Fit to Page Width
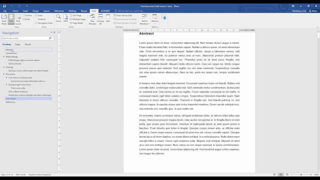Image resolution: width=320 pixels, height=180 pixels. [x=76, y=23]
